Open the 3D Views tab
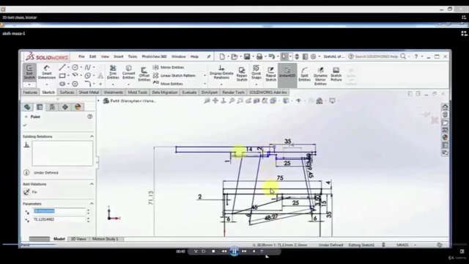 pos(78,239)
